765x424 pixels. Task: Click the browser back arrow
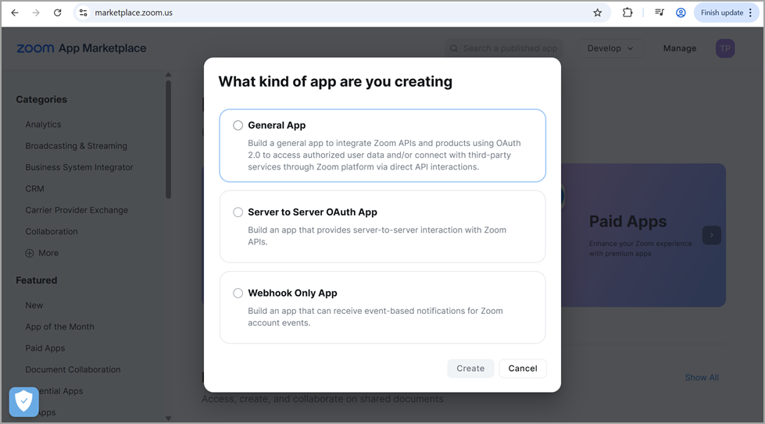(15, 12)
